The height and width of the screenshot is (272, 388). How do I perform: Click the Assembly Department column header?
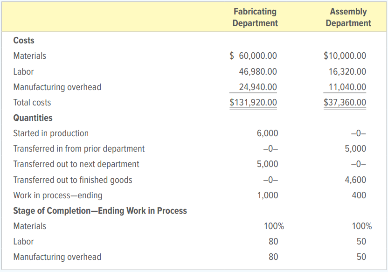[349, 17]
